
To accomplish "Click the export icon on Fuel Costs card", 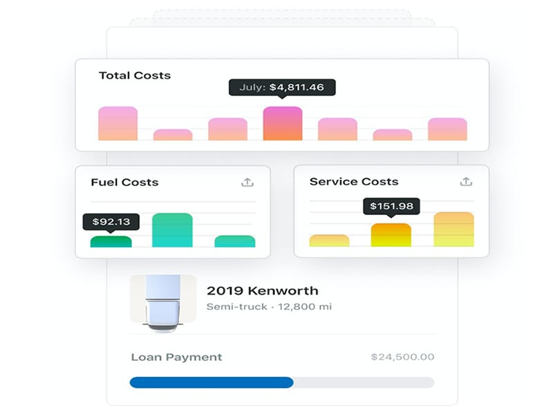I will (248, 181).
